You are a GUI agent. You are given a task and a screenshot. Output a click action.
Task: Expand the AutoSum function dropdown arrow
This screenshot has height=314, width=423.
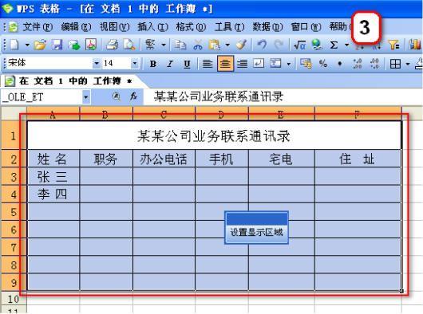pos(347,45)
